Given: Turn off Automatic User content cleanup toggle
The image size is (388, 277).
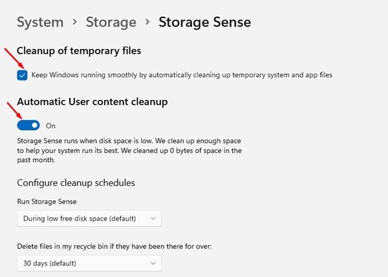Looking at the screenshot, I should coord(28,125).
